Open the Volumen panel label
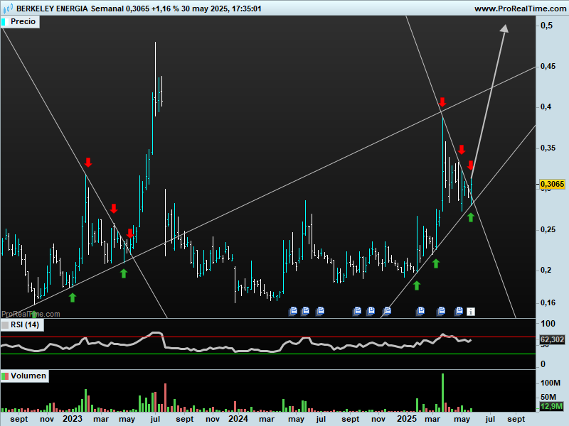The height and width of the screenshot is (426, 569). point(28,376)
